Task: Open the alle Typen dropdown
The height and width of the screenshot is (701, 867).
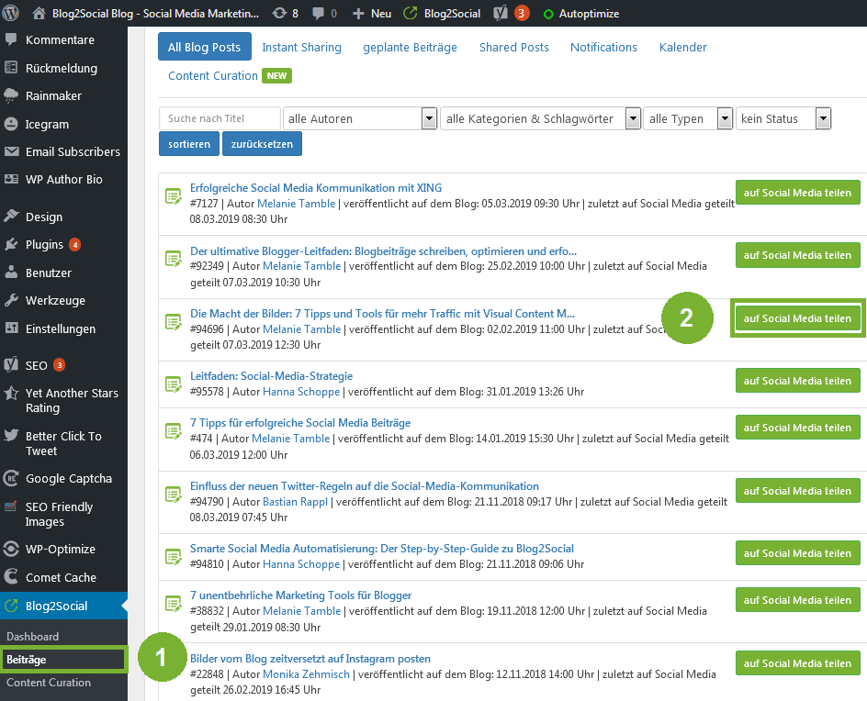Action: click(x=688, y=118)
